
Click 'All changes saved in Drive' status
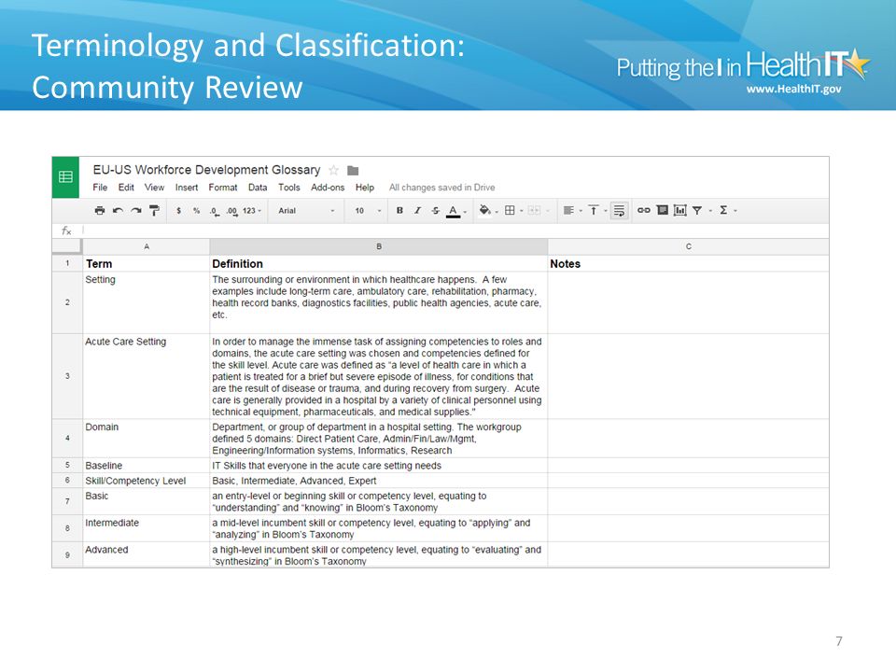click(x=441, y=188)
